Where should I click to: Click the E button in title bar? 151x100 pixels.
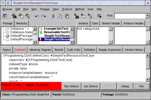click(8, 3)
